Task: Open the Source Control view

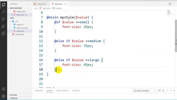Action: 4,19
